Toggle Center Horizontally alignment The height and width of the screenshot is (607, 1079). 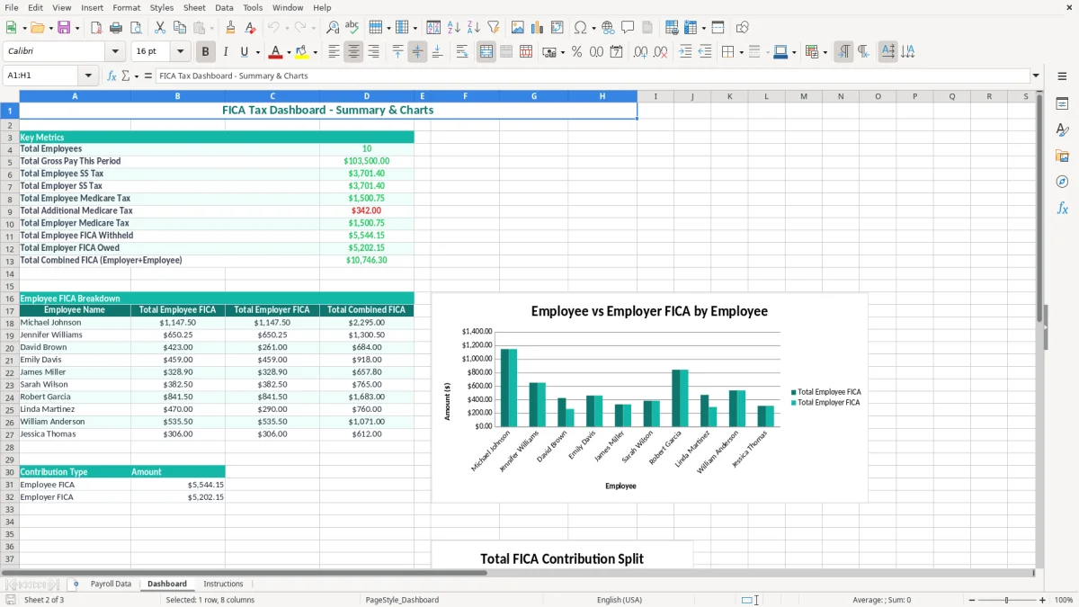[353, 52]
